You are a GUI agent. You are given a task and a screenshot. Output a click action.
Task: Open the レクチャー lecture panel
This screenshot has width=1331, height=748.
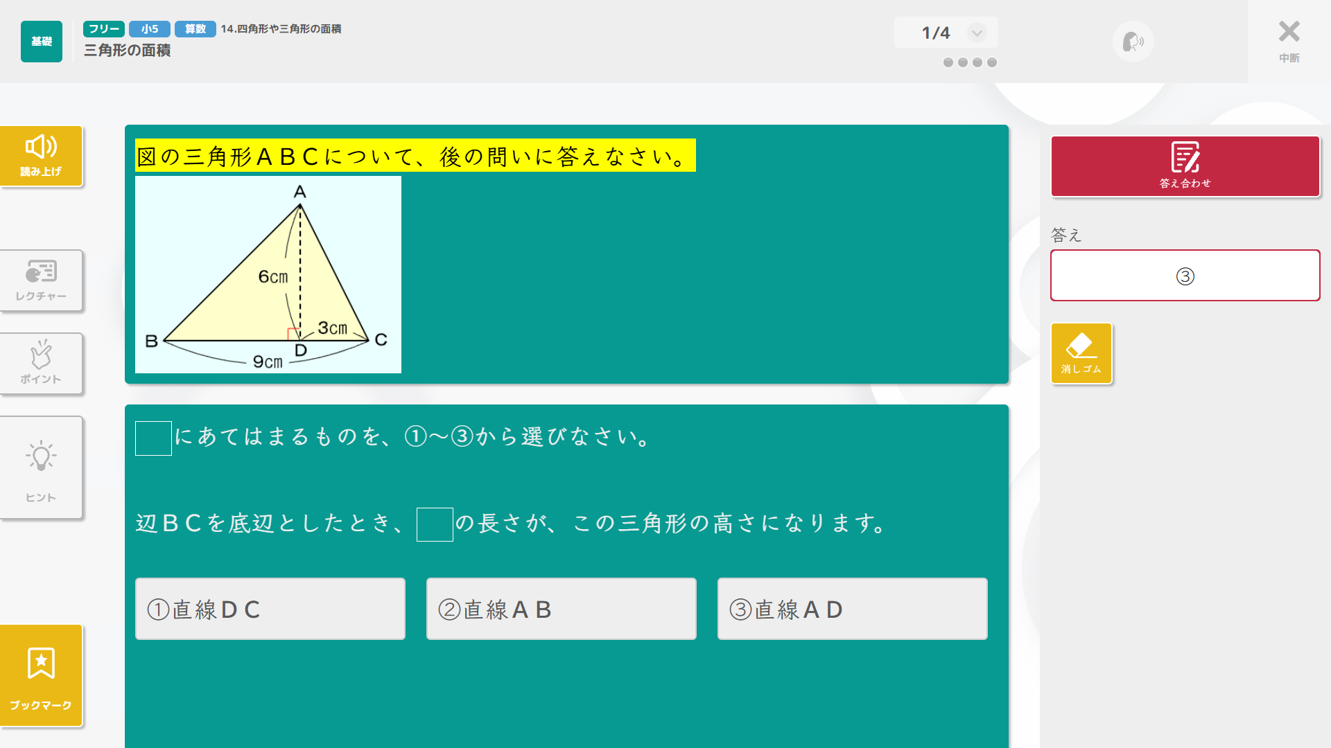tap(41, 280)
